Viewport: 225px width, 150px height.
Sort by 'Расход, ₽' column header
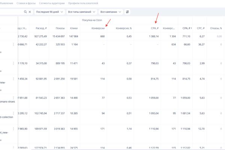click(41, 28)
